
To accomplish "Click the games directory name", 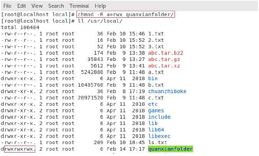I will tap(156, 110).
